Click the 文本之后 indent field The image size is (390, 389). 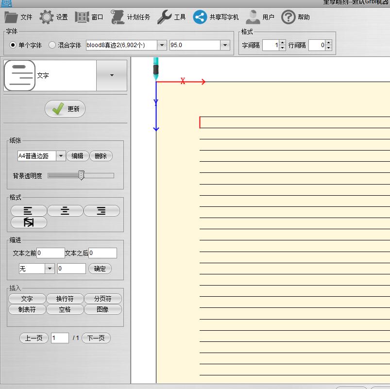103,253
